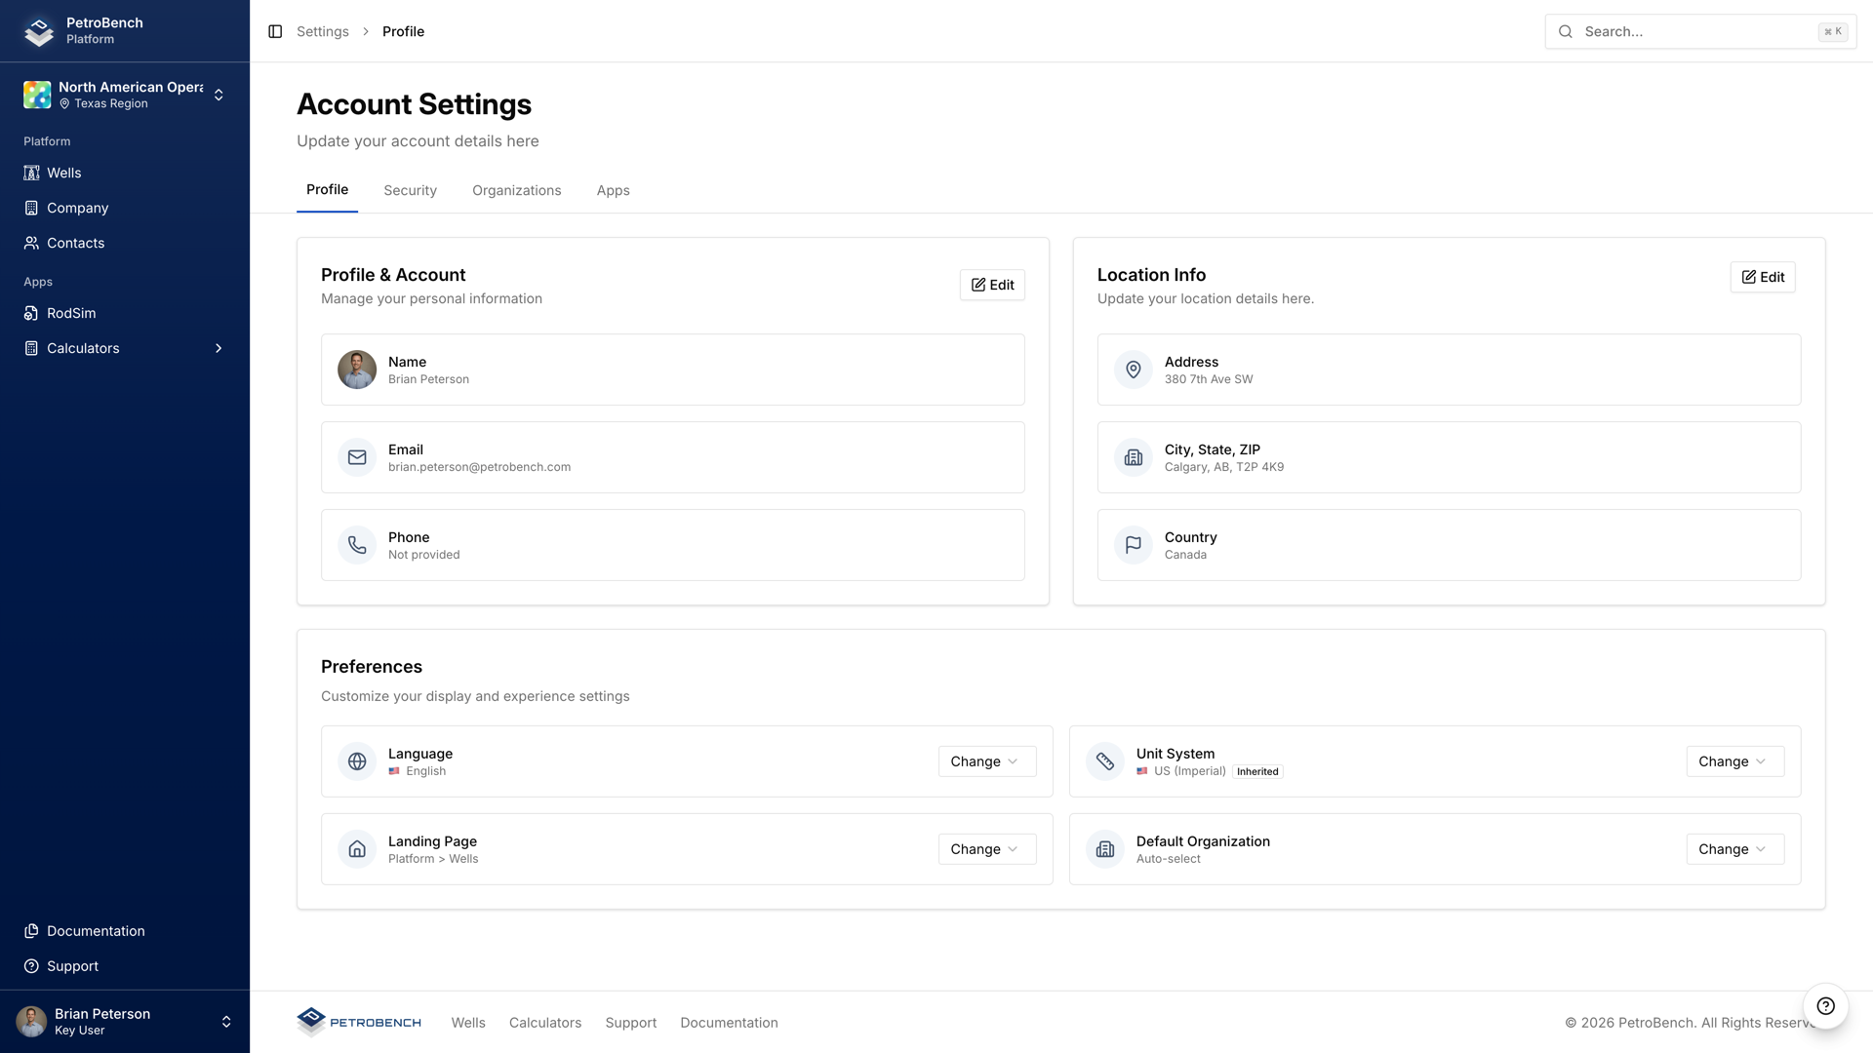
Task: Open Contacts in the sidebar
Action: (74, 243)
